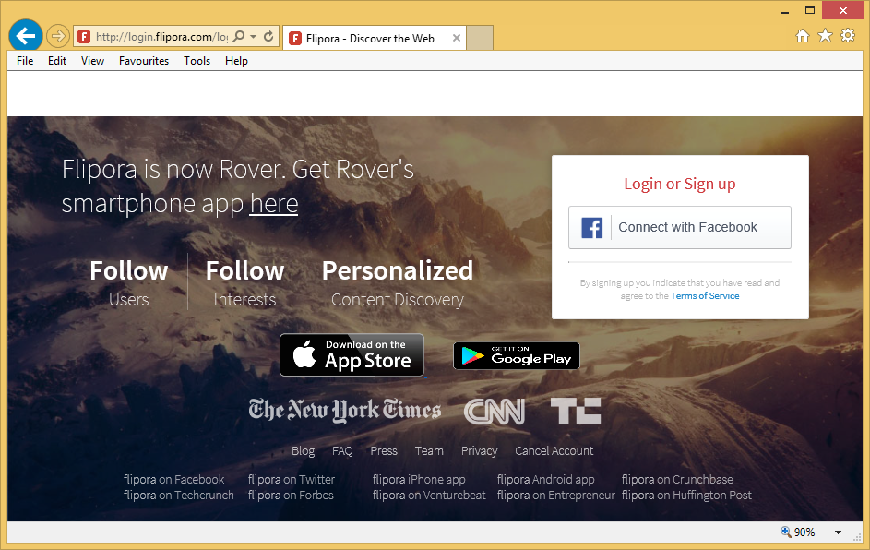Click the Follow Interests text
Image resolution: width=870 pixels, height=550 pixels.
click(x=244, y=282)
